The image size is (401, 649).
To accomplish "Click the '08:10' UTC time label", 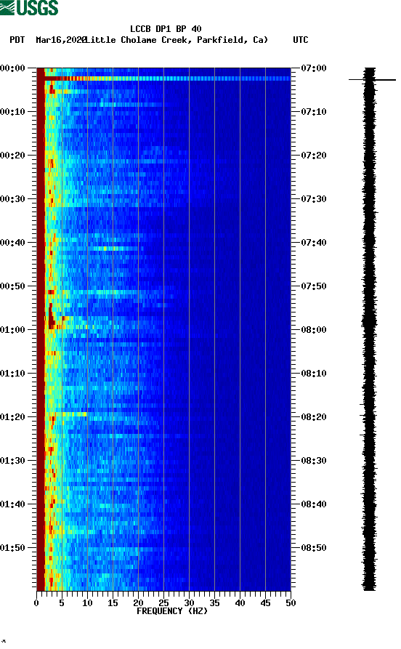I will [314, 374].
